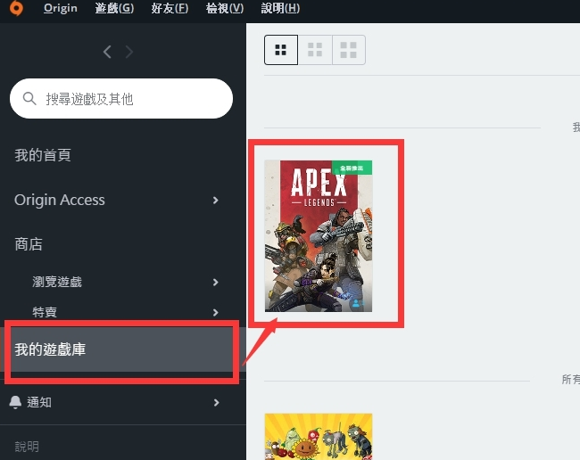Image resolution: width=580 pixels, height=460 pixels.
Task: Open the 說明(H) menu
Action: pos(280,8)
